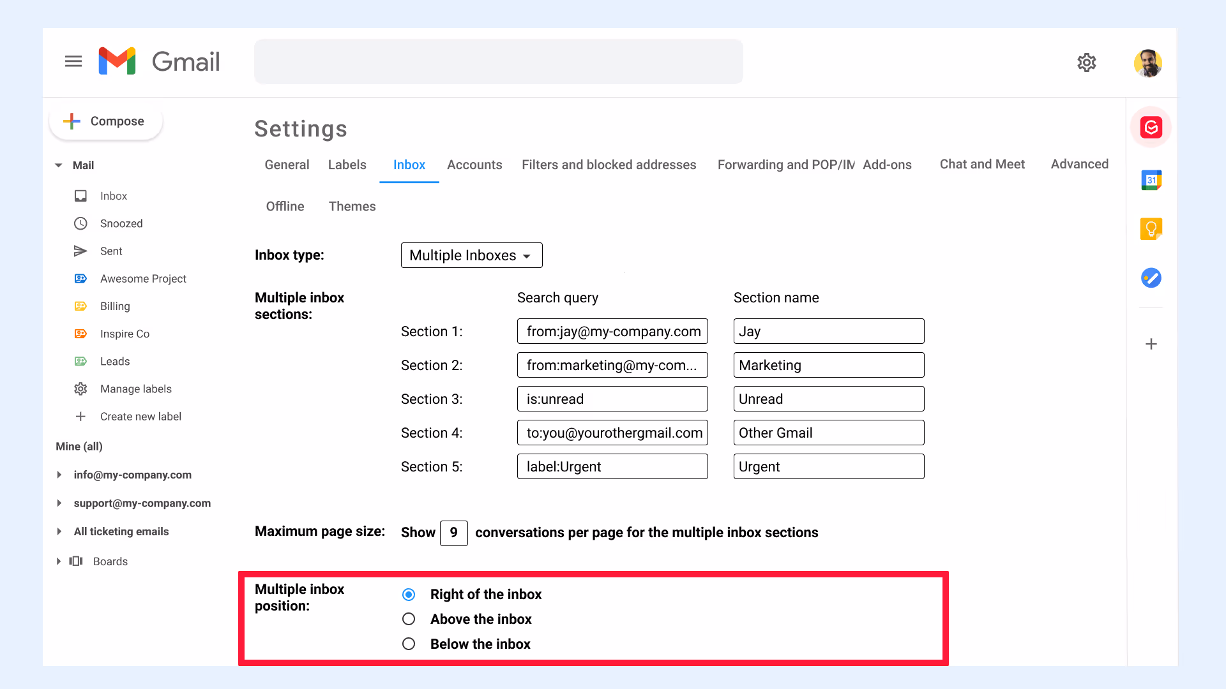
Task: Open the Themes settings tab
Action: [352, 206]
